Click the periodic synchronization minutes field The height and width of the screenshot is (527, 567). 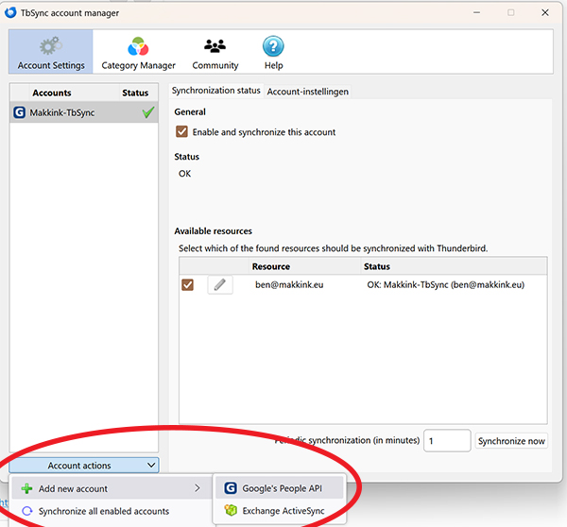(x=447, y=441)
